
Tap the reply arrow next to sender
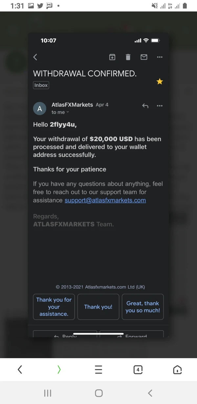[145, 106]
